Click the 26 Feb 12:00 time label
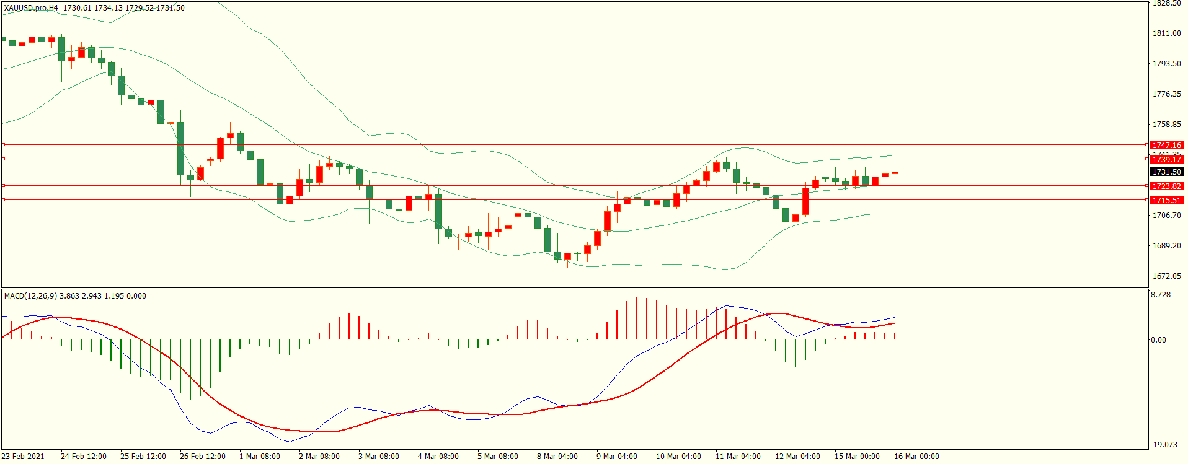The image size is (1188, 464). pyautogui.click(x=203, y=457)
